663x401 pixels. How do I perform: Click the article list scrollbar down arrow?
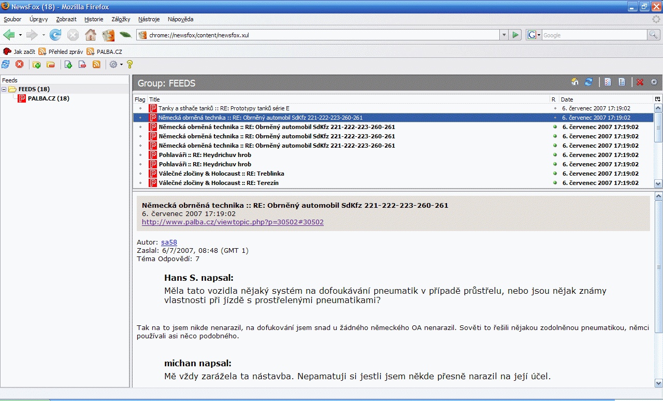(658, 183)
